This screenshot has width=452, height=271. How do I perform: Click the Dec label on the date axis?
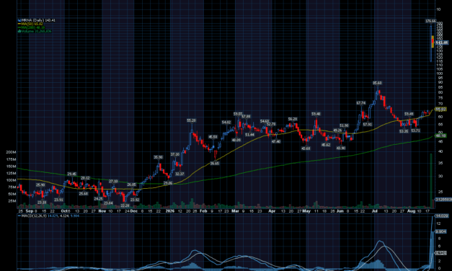133,211
